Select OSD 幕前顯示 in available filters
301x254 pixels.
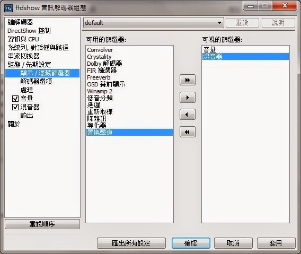[x=130, y=84]
